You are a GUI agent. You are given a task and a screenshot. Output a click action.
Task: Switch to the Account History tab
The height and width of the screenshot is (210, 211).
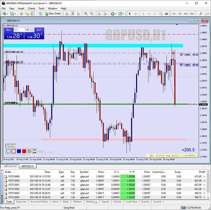(x=39, y=202)
